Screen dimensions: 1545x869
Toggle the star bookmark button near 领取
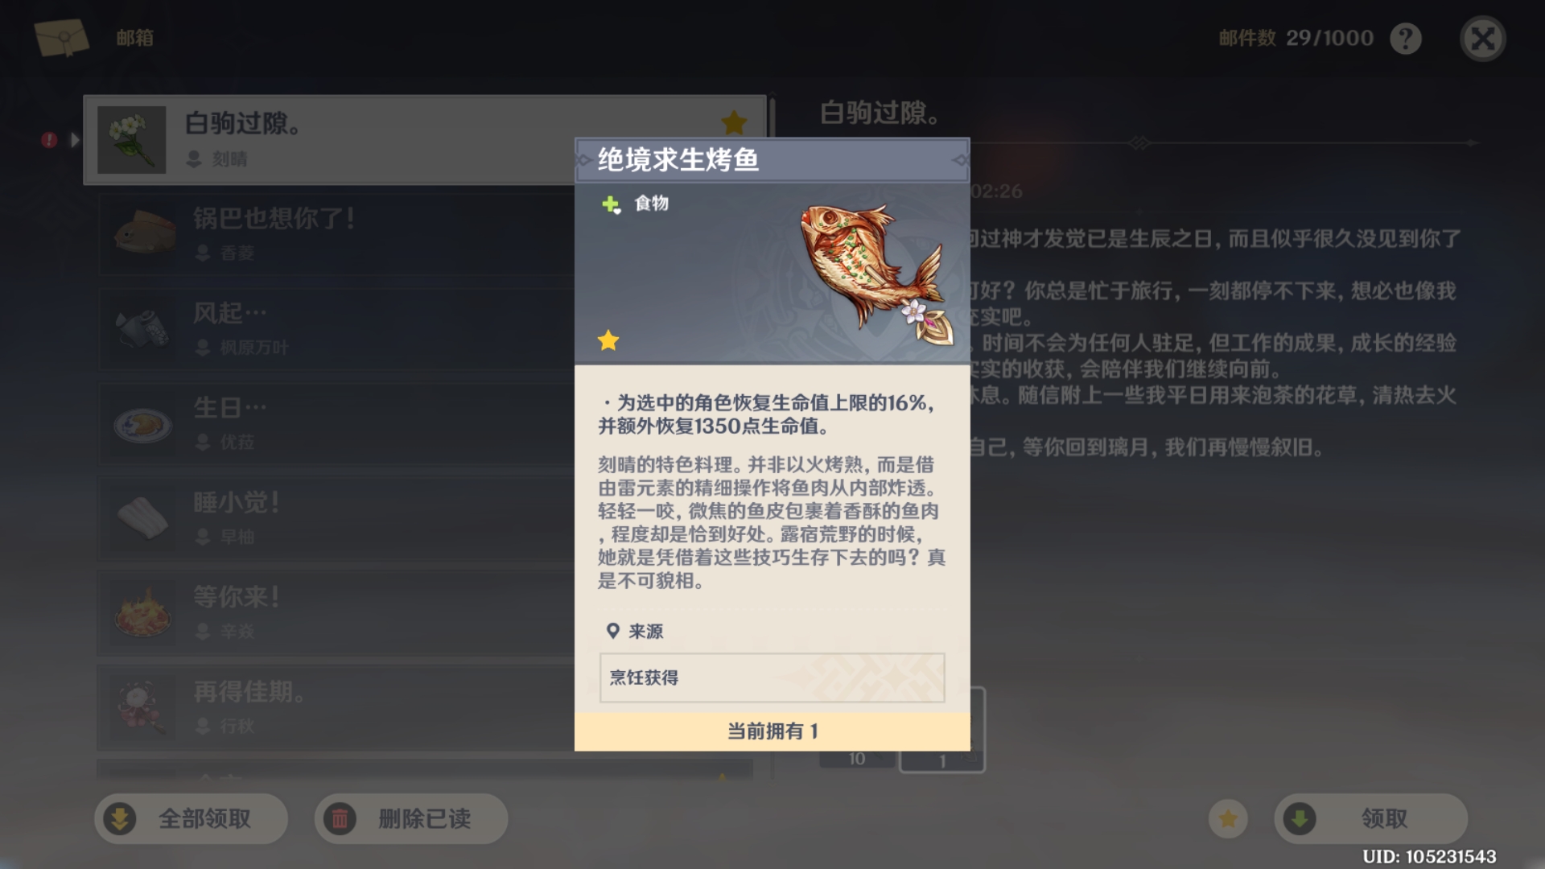click(1228, 819)
